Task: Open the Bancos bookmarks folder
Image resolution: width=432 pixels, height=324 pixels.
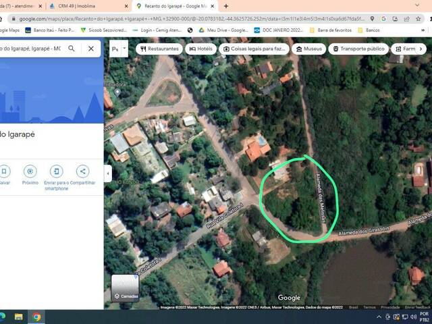Action: click(x=369, y=30)
